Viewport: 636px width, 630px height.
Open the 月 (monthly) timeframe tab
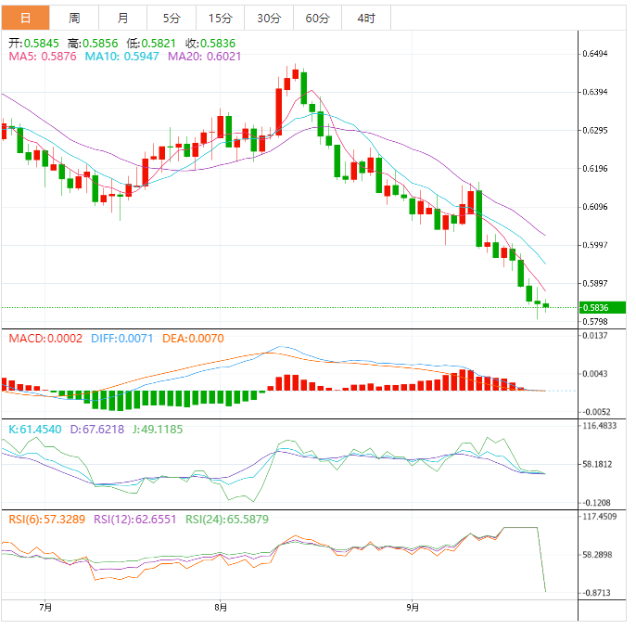coord(123,19)
